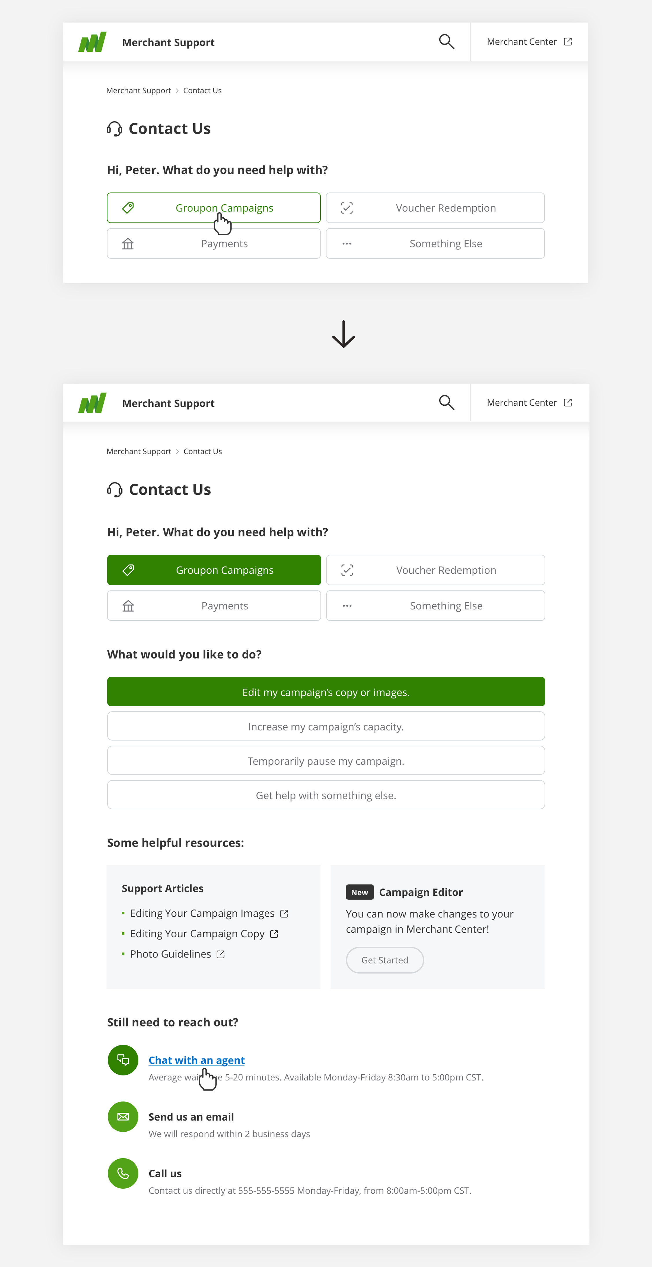Viewport: 652px width, 1267px height.
Task: Click the green chat bubble icon
Action: (122, 1060)
